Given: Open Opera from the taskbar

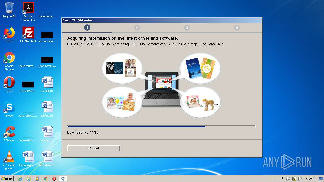Looking at the screenshot, I should tap(54, 179).
